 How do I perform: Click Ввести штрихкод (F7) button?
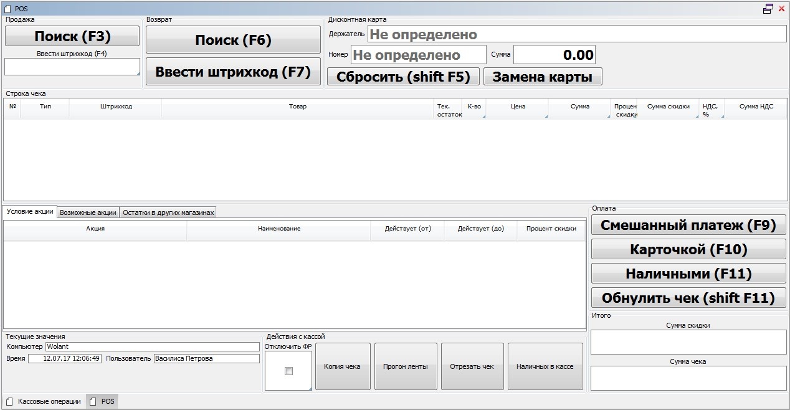pyautogui.click(x=233, y=72)
